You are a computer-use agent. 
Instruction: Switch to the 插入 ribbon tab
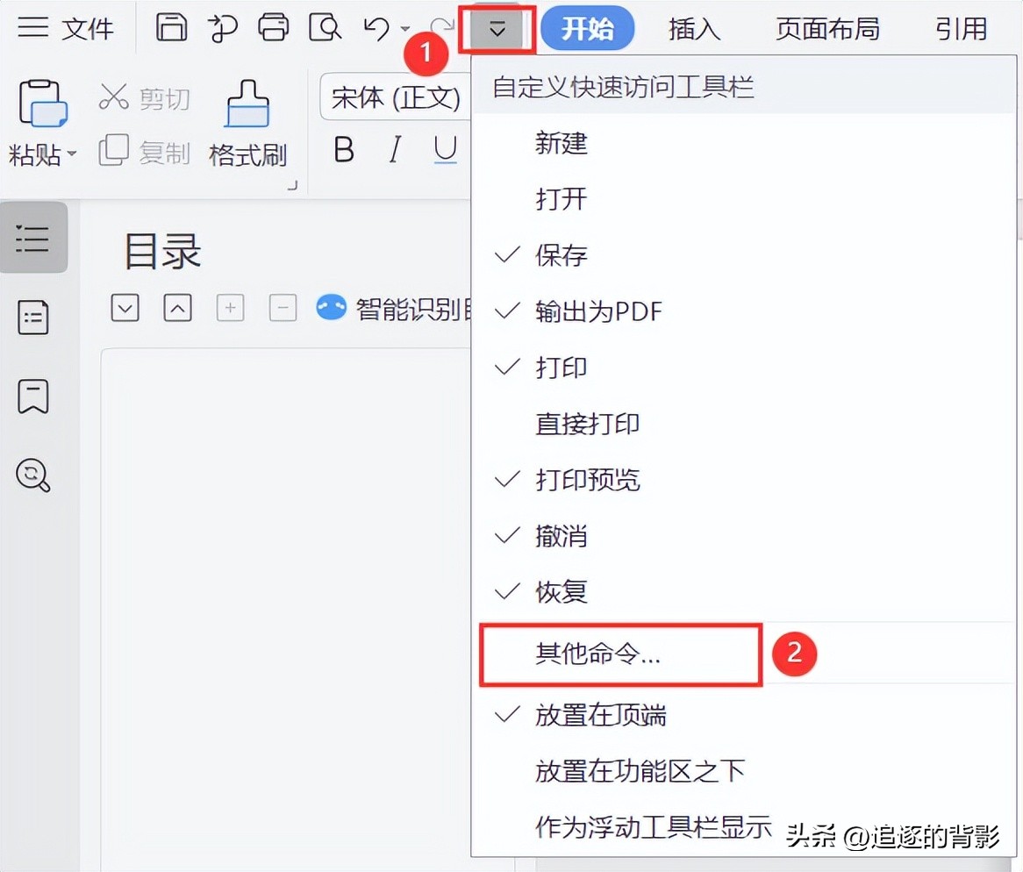click(693, 29)
